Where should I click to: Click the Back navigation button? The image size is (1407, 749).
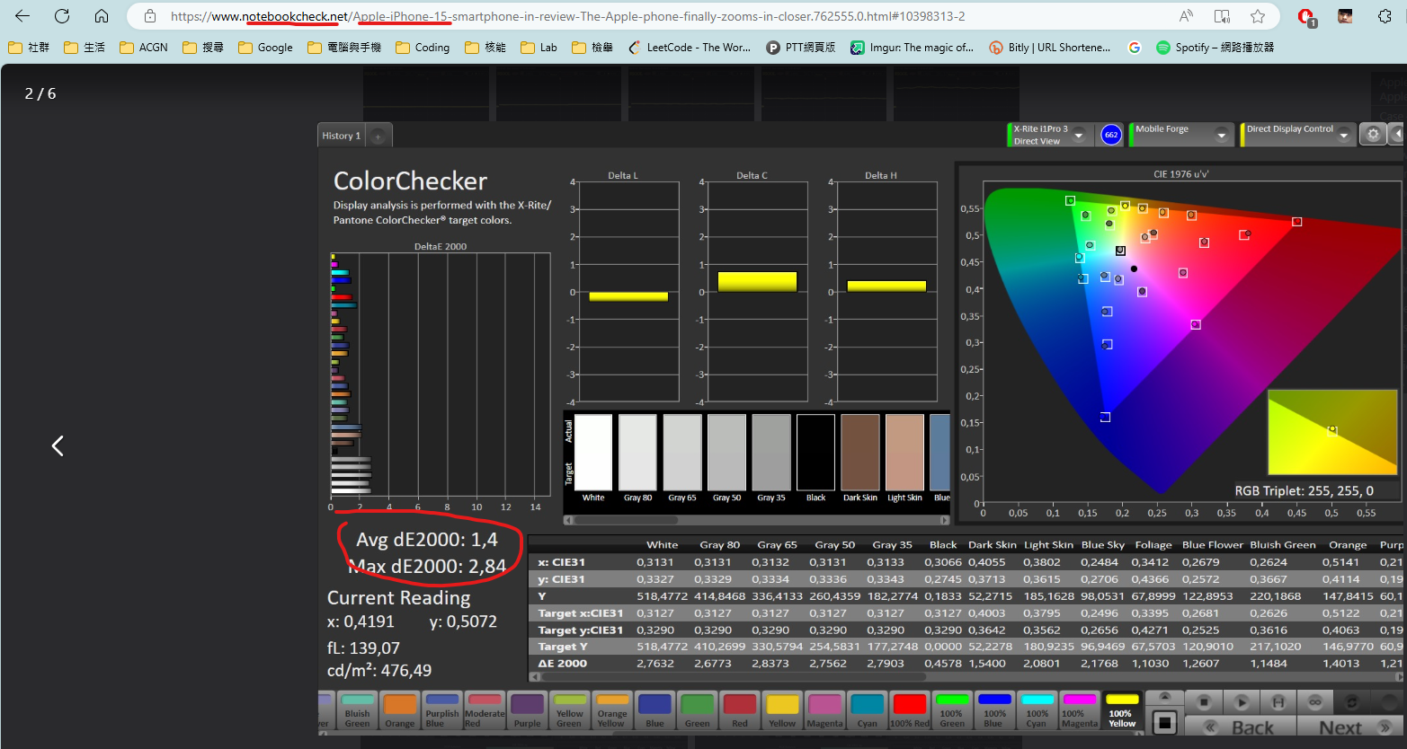[x=1241, y=727]
